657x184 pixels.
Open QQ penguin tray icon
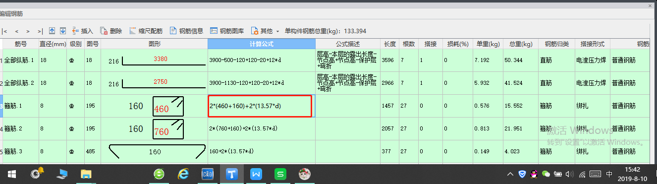[x=534, y=174]
